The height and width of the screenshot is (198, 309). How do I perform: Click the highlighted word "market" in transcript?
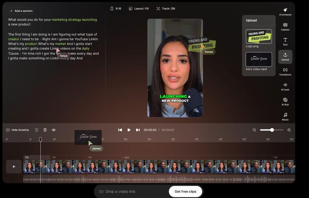coord(60,44)
